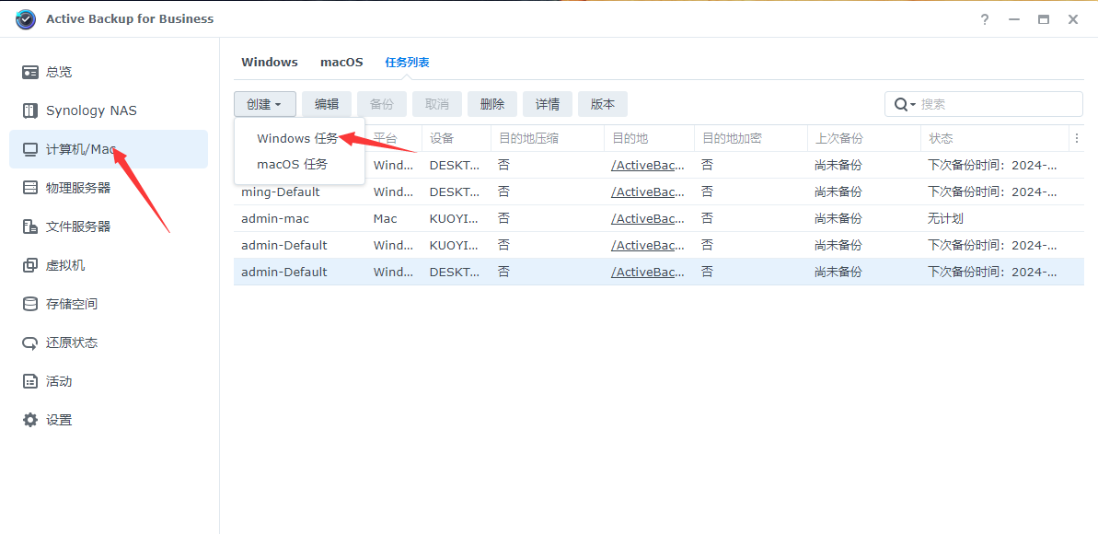The height and width of the screenshot is (534, 1098).
Task: Select the 任务列表 (Task List) tab
Action: click(x=407, y=62)
